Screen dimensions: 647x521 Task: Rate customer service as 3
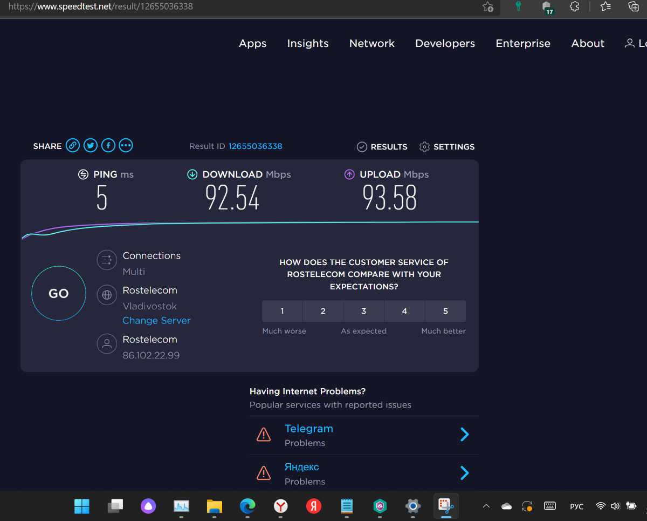(x=363, y=311)
